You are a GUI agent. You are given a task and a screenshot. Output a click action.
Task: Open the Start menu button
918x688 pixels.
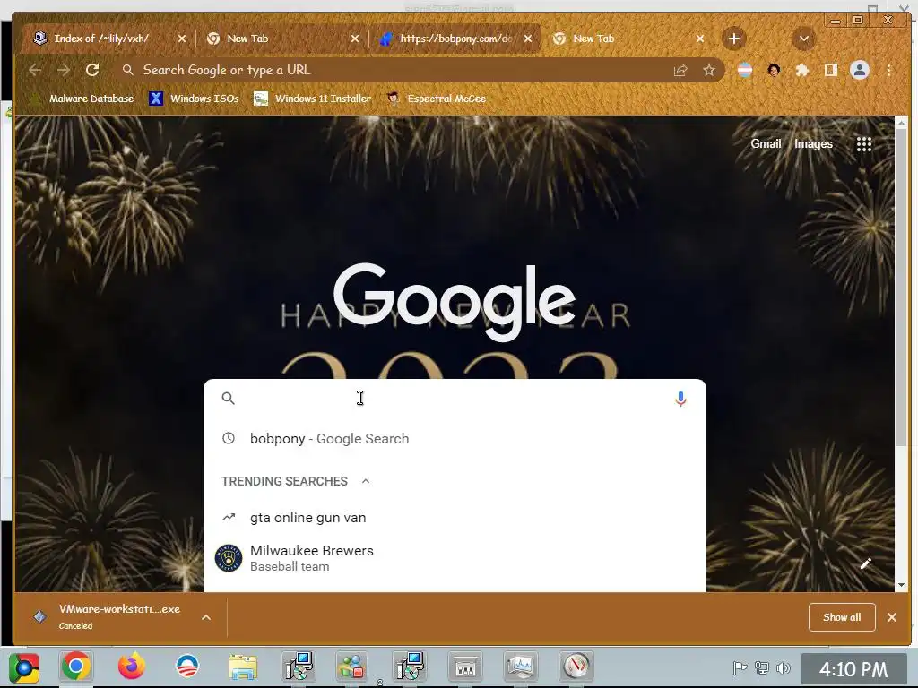(x=23, y=667)
